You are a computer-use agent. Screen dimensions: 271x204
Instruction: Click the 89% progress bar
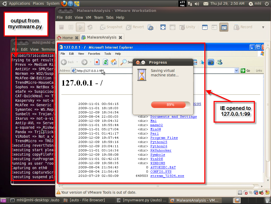coord(170,105)
